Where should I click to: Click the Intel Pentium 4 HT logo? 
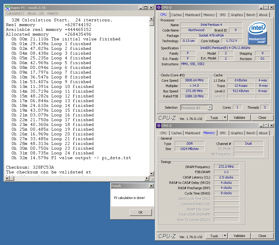(257, 33)
